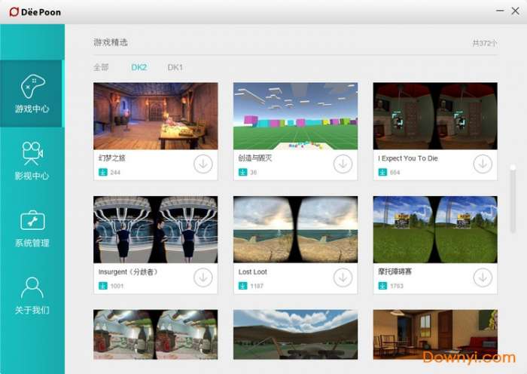Click download count icon under Insurgent

coord(103,286)
